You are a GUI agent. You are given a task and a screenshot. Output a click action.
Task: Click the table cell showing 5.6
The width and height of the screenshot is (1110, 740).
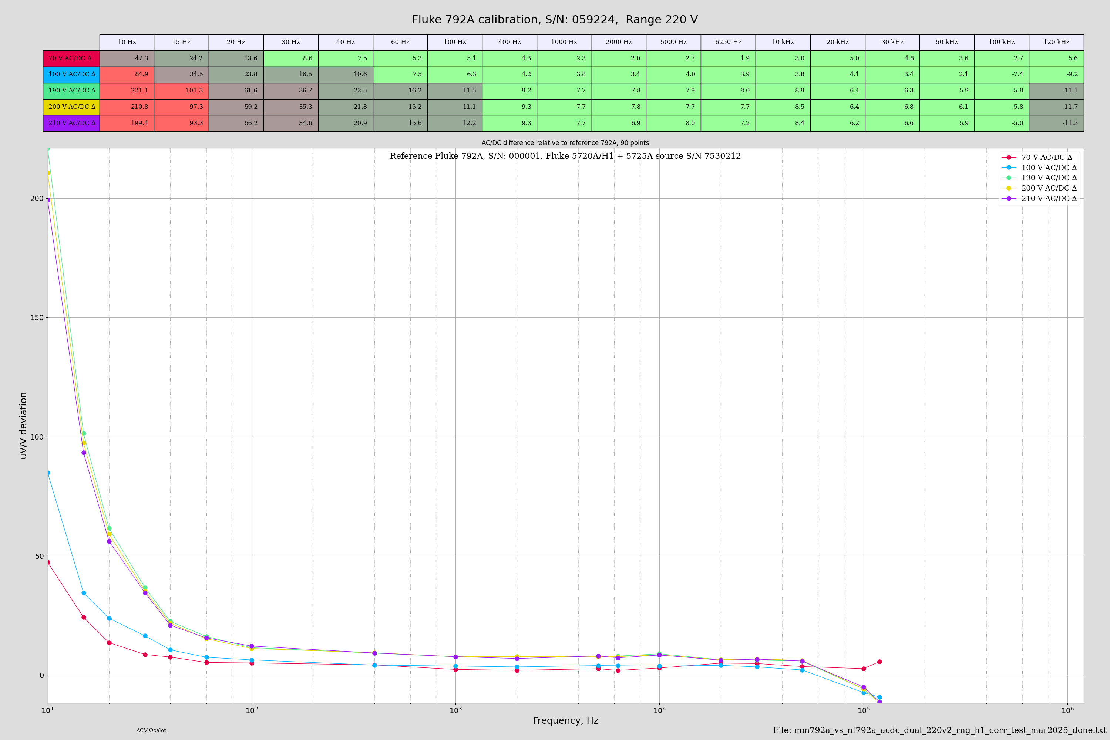point(1057,58)
